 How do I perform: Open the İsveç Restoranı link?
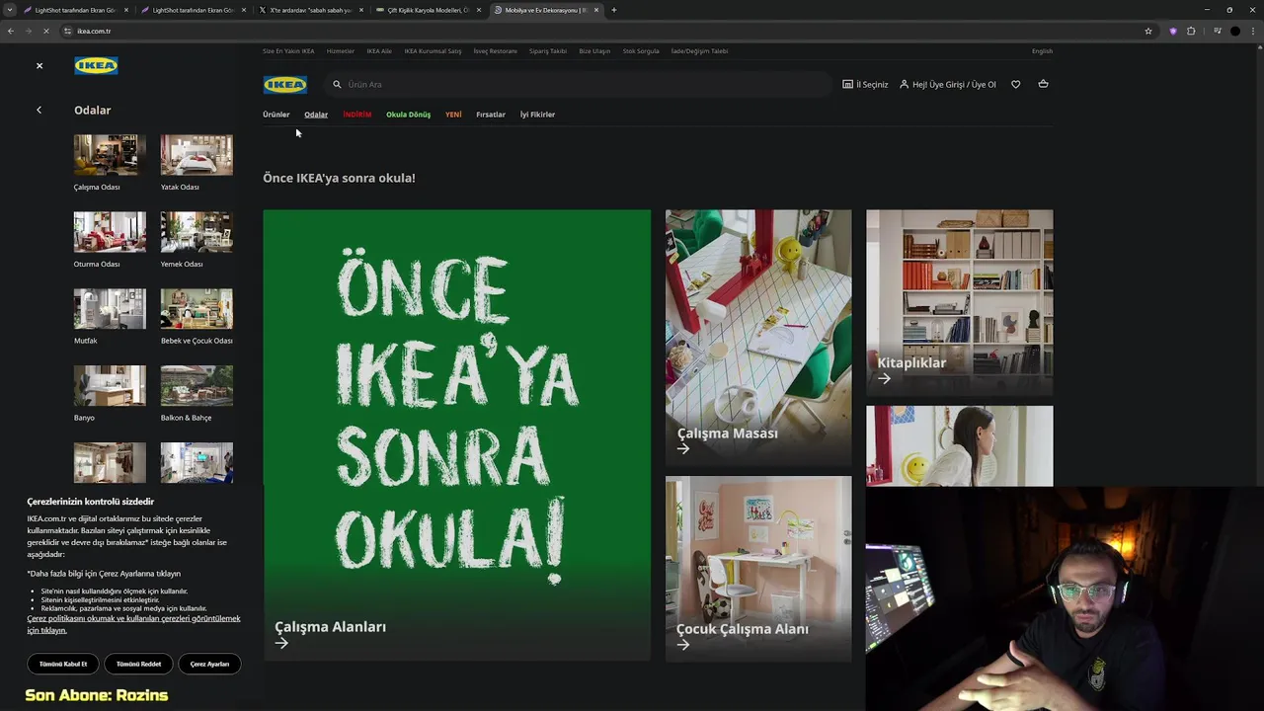tap(495, 51)
